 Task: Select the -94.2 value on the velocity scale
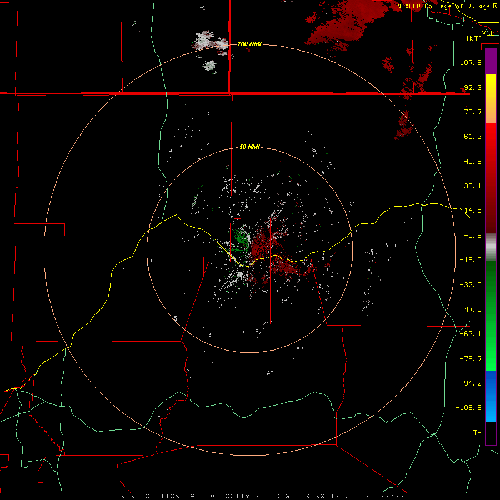(x=471, y=383)
